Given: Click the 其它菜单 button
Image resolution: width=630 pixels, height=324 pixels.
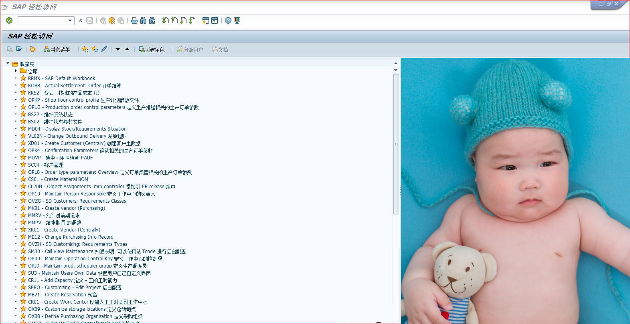Looking at the screenshot, I should click(x=57, y=49).
